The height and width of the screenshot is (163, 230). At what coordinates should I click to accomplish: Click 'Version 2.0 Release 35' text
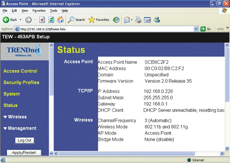pyautogui.click(x=168, y=81)
